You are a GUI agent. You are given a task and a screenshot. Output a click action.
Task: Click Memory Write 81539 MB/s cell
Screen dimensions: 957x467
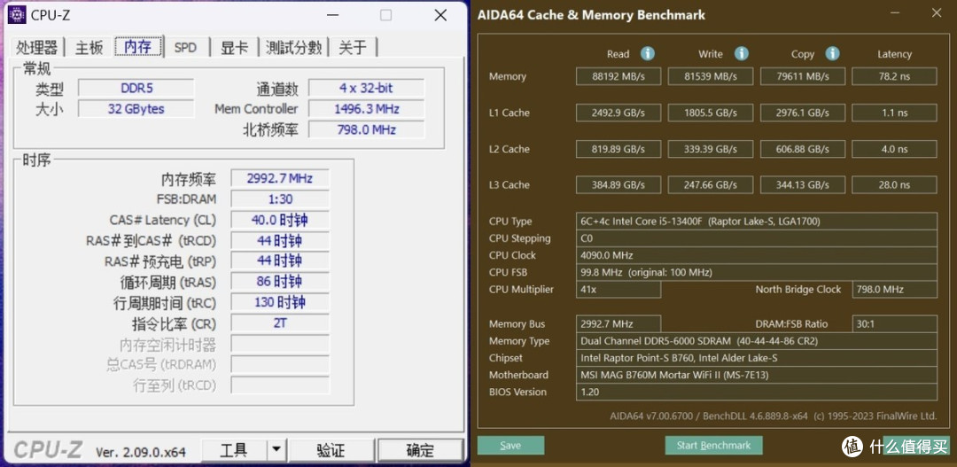click(711, 76)
